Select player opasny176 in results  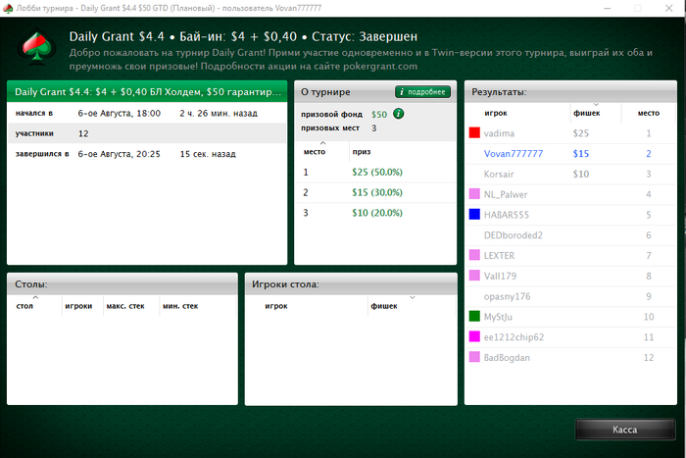(x=570, y=296)
